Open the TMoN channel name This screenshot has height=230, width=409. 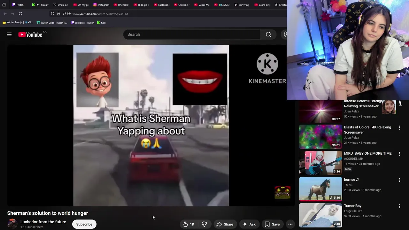point(348,185)
